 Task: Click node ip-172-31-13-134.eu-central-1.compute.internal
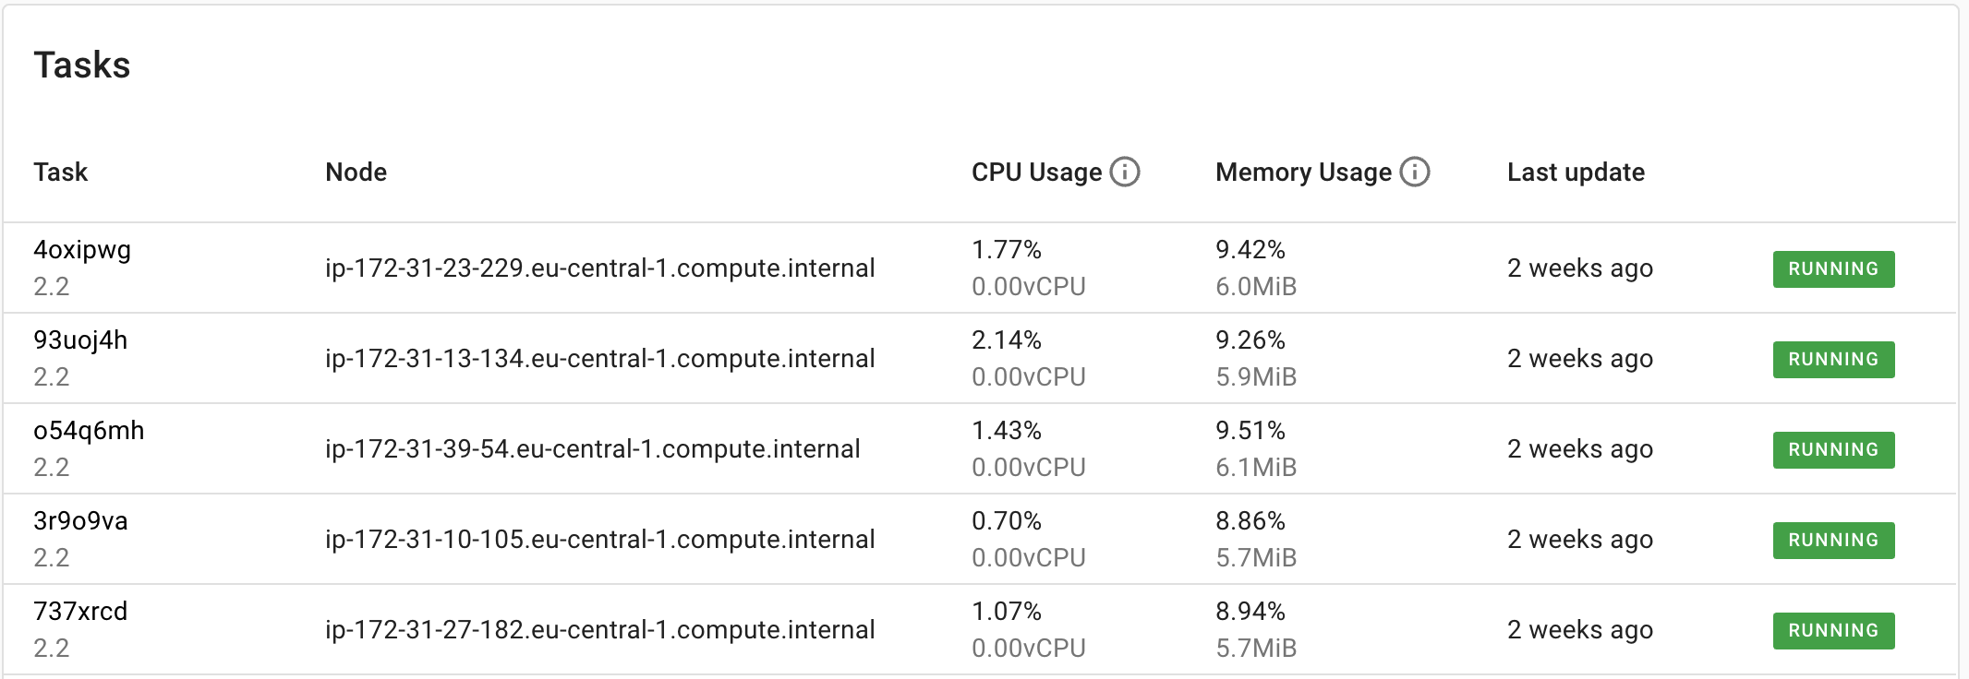(600, 359)
